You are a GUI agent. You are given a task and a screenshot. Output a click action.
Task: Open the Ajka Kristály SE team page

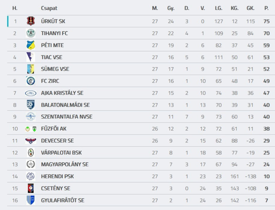pos(62,93)
